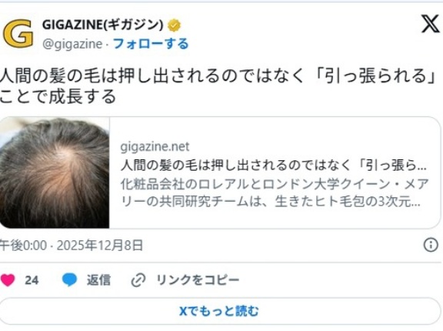Click the GIGAZINE(ギガジン) account name

103,25
